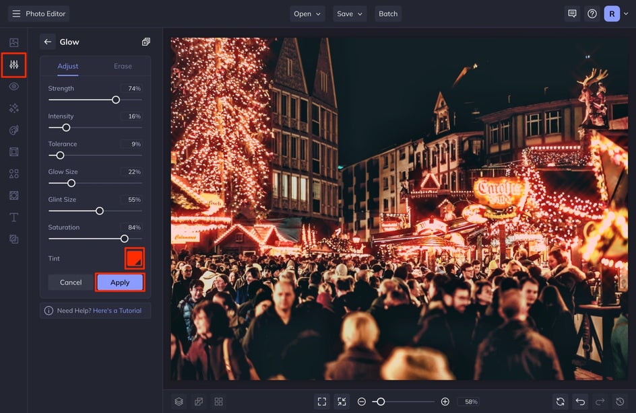Click the Christmas market photo canvas
636x413 pixels.
(x=399, y=209)
